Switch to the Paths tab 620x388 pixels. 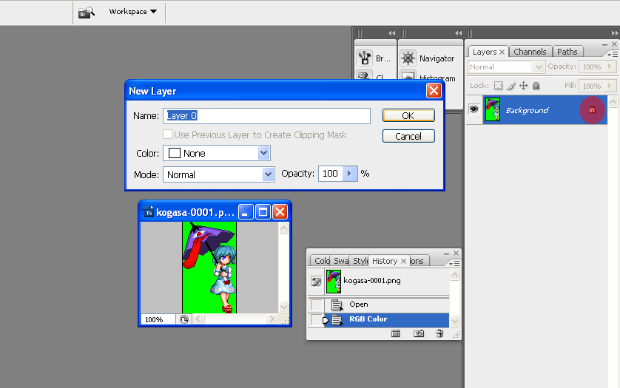coord(567,52)
